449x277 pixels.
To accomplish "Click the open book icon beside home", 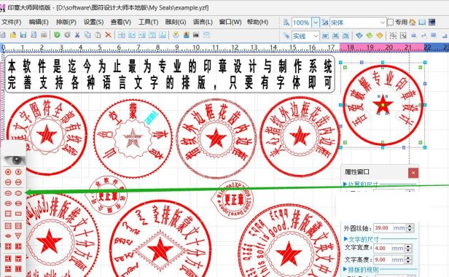I will click(422, 22).
